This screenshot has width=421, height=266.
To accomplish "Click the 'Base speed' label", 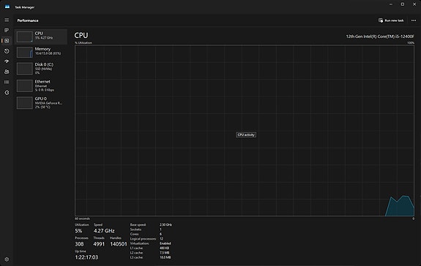I will [138, 225].
